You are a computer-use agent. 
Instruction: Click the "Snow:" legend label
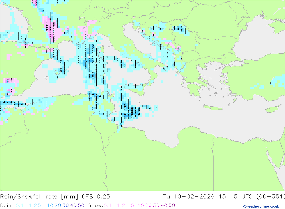[95, 205]
